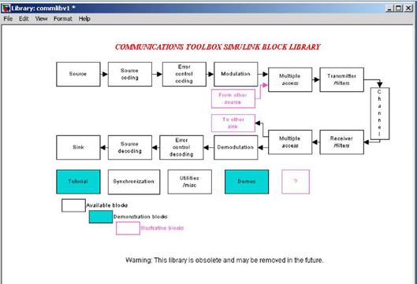Open the cyan Tutorial block

click(78, 182)
